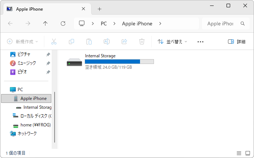Maximize the File Explorer window
Screen dimensions: 254x158
pos(228,6)
